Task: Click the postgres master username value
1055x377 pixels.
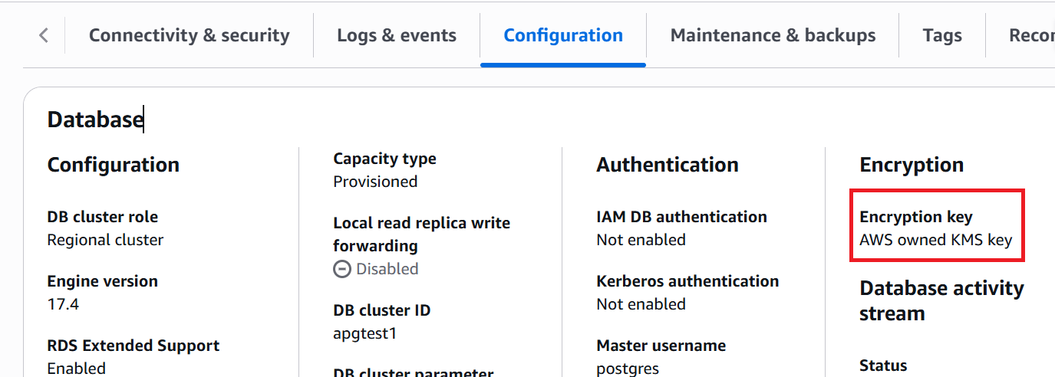Action: (627, 369)
